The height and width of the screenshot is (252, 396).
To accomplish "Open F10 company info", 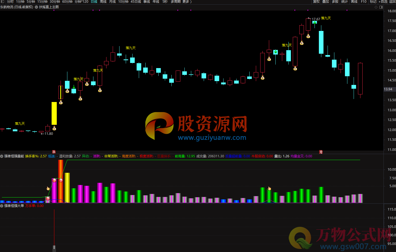I will pyautogui.click(x=364, y=1).
